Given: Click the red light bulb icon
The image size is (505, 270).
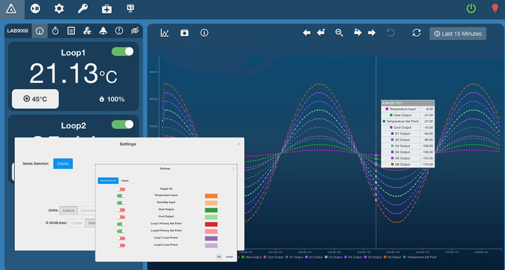Looking at the screenshot, I should 495,8.
